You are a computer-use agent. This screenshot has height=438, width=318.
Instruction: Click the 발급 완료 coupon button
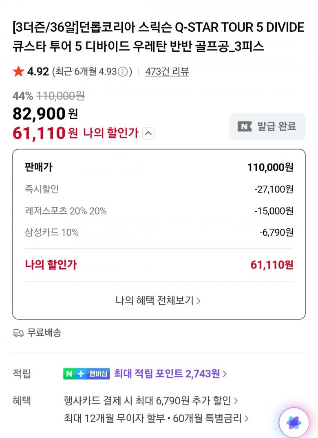(x=267, y=127)
